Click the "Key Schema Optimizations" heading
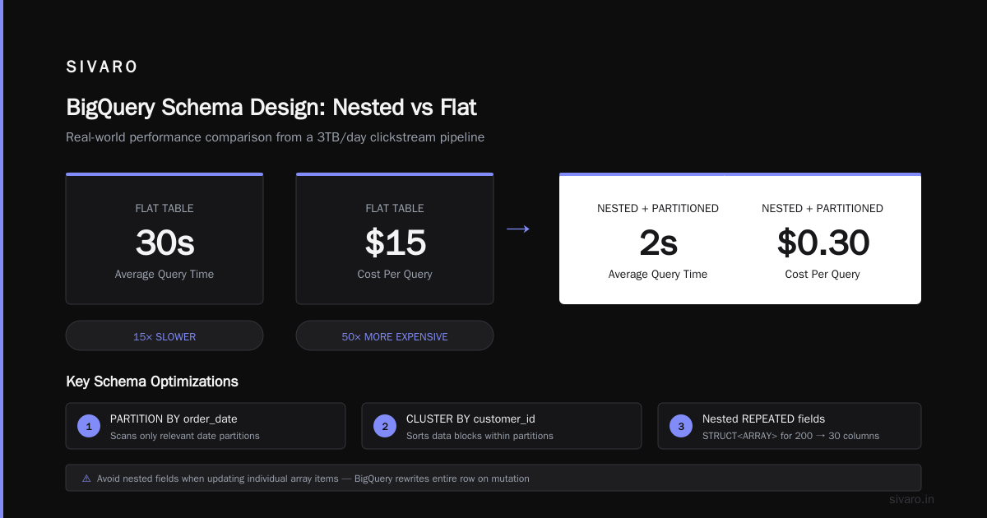 [x=152, y=382]
